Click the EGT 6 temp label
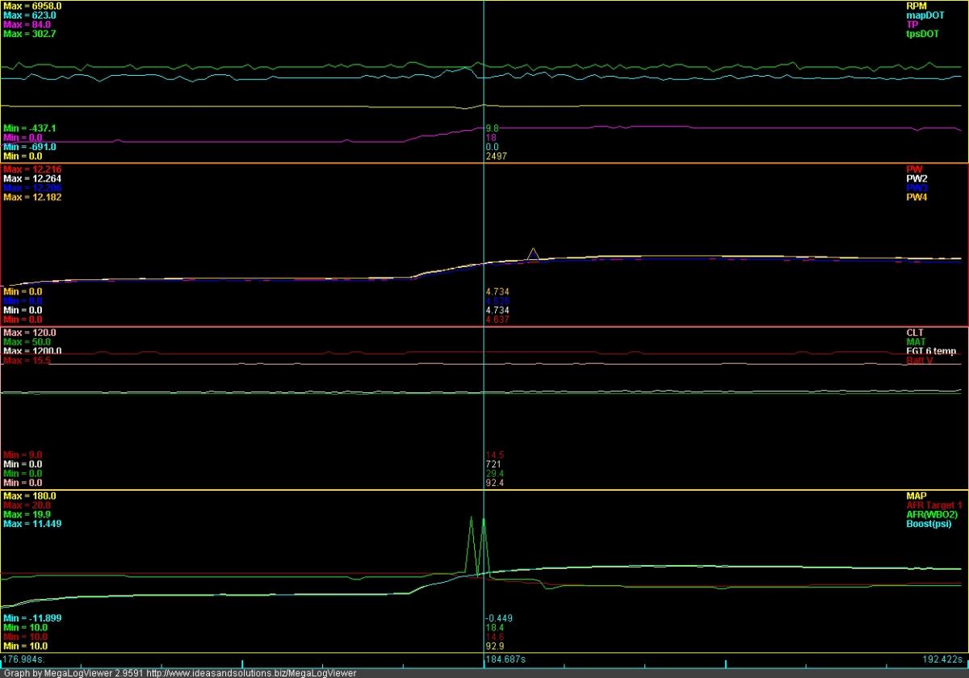The width and height of the screenshot is (969, 678). coord(931,352)
